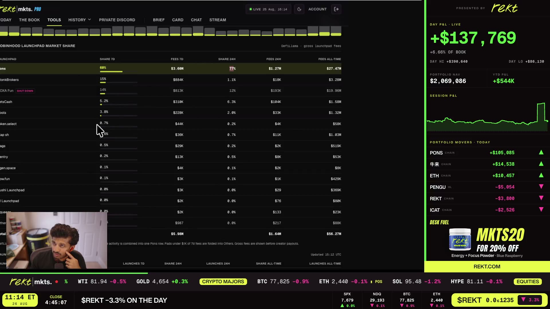The width and height of the screenshot is (550, 309).
Task: Click the 60% share bar in first row
Action: click(111, 71)
